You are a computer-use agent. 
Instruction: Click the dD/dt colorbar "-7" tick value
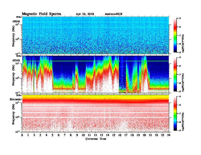click(180, 74)
